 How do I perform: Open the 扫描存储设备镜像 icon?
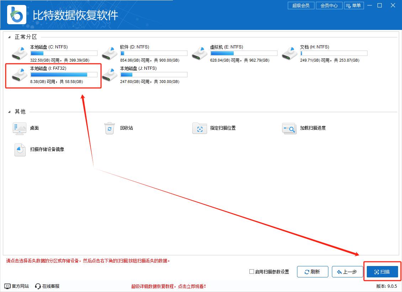20,150
